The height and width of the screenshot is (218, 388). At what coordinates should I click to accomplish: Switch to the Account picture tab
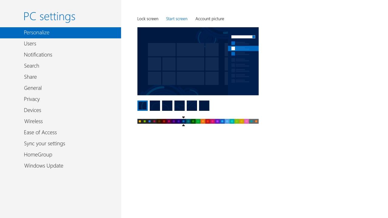coord(210,19)
